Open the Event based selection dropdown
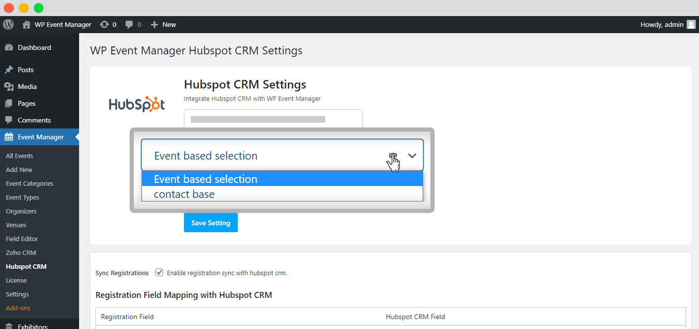Viewport: 699px width, 329px height. [x=282, y=155]
